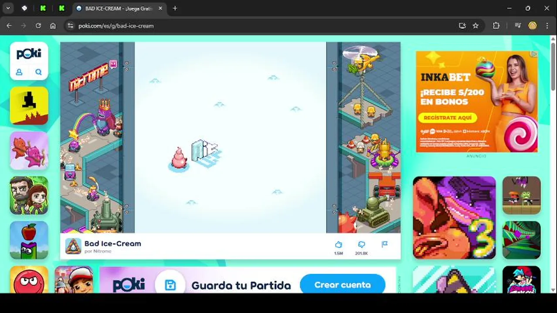Screen dimensions: 557x313
Task: Expand the tab search dropdown
Action: pyautogui.click(x=8, y=8)
